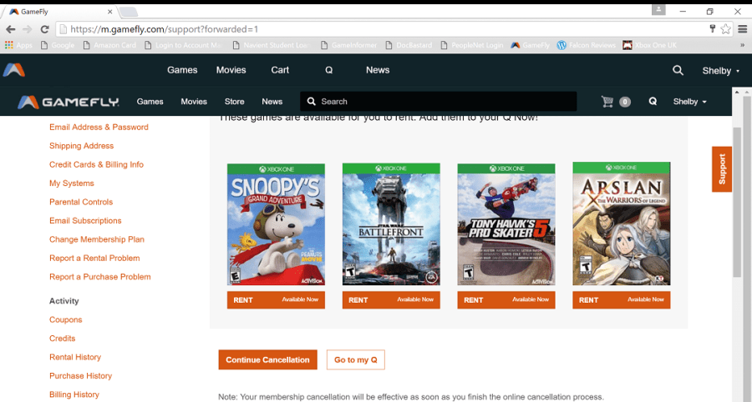Screen dimensions: 752x402
Task: Open Cart in the top navigation bar
Action: pyautogui.click(x=280, y=70)
